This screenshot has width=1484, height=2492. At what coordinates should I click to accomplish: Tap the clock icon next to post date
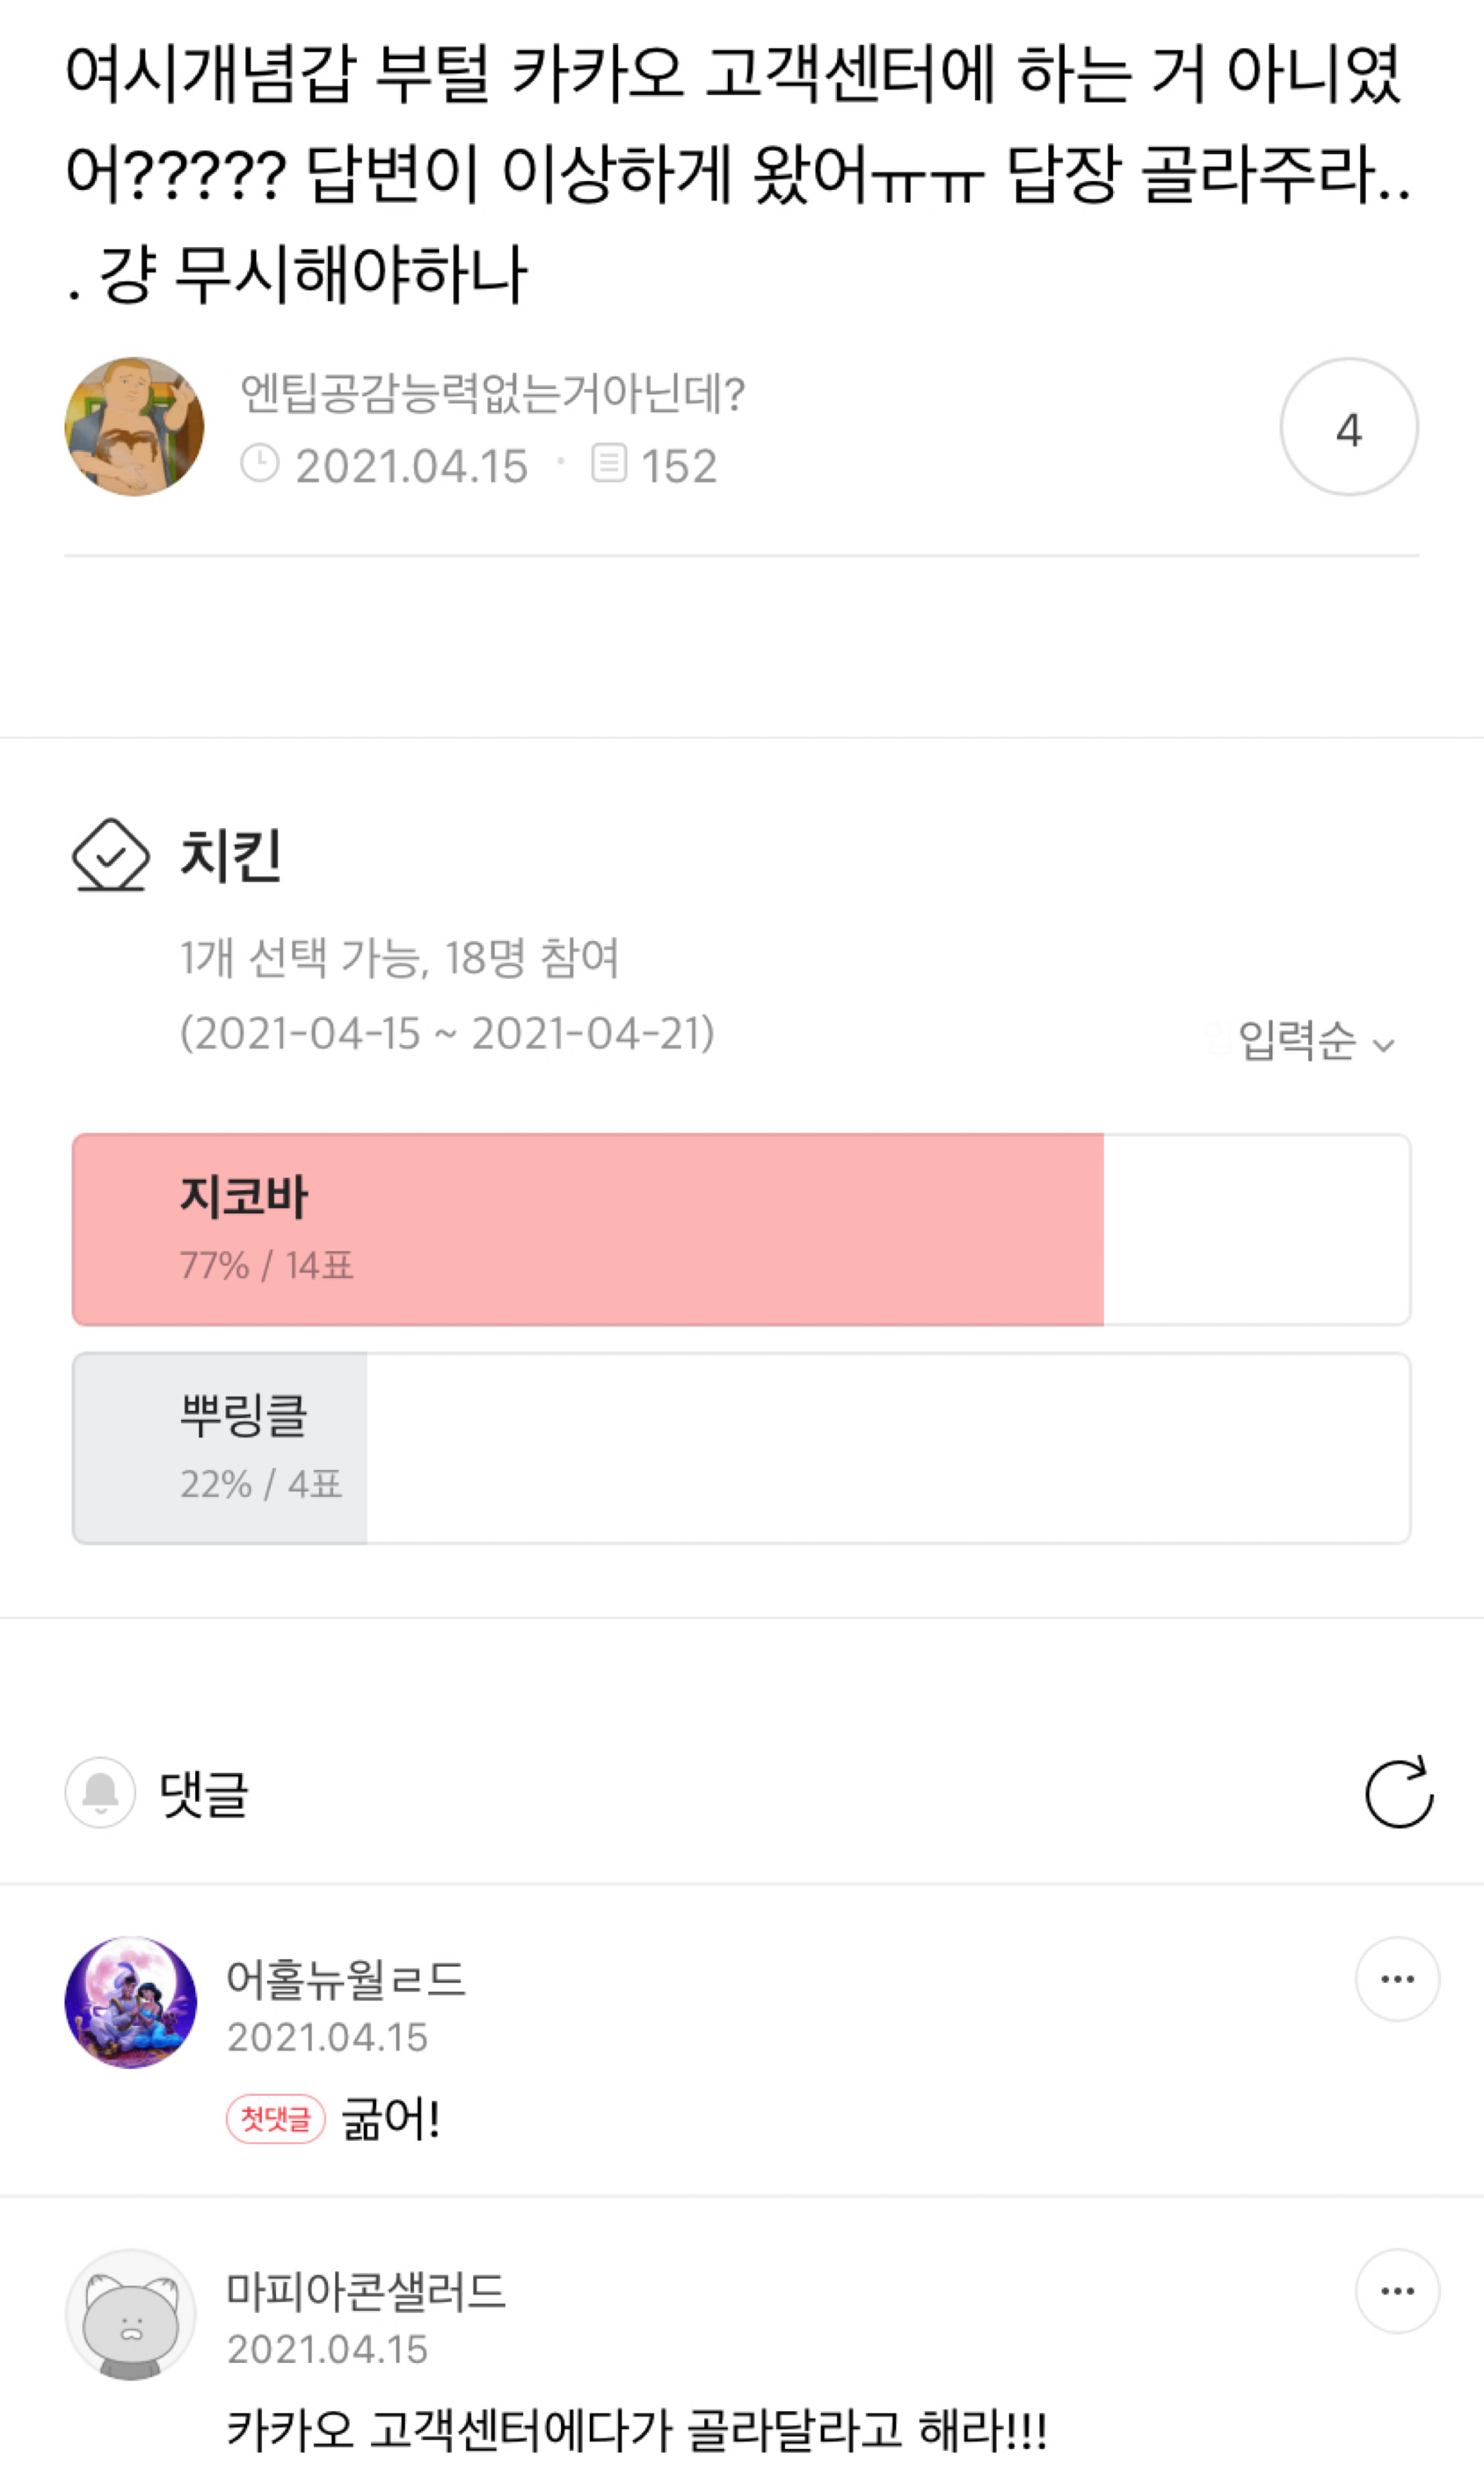260,465
